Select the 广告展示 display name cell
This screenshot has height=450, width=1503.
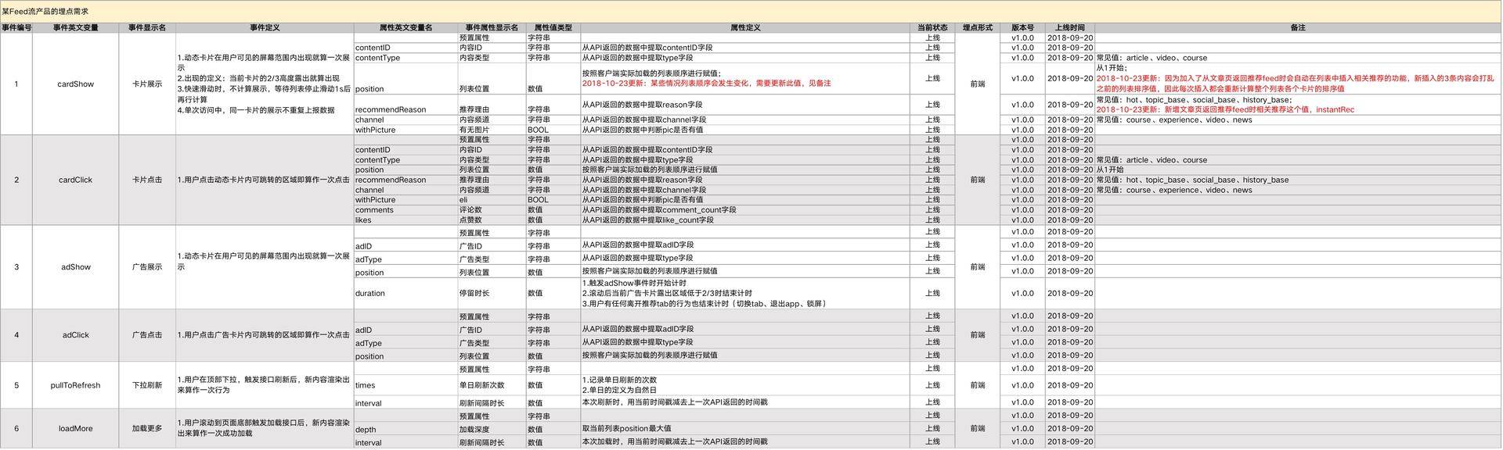(x=147, y=267)
